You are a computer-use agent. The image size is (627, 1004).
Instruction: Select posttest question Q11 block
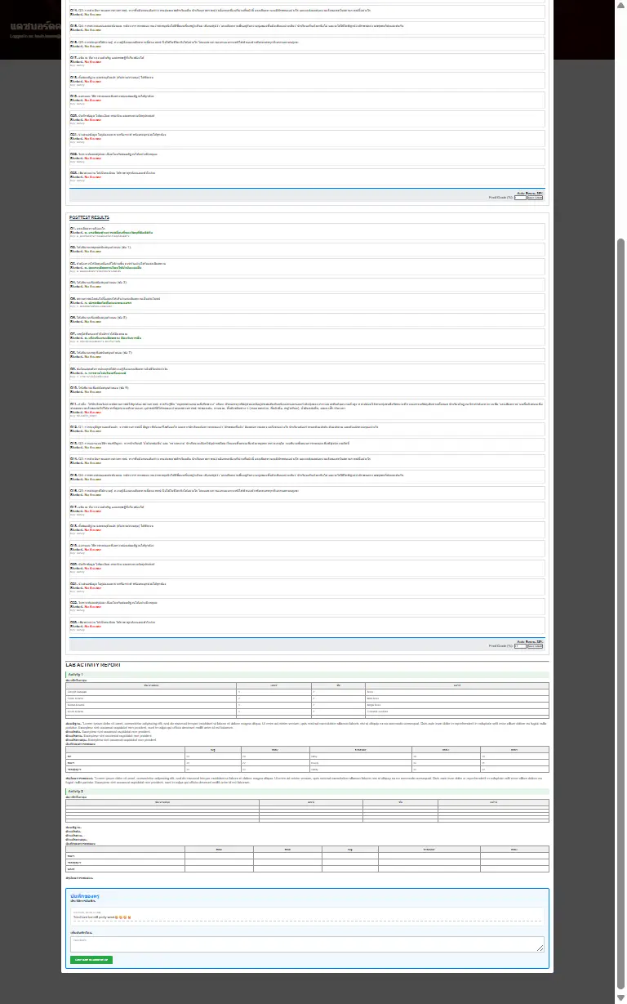coord(307,409)
